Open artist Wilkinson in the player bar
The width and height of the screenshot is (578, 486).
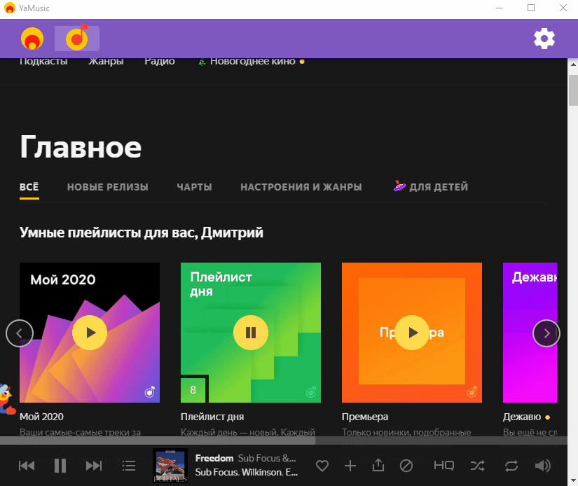pos(262,473)
